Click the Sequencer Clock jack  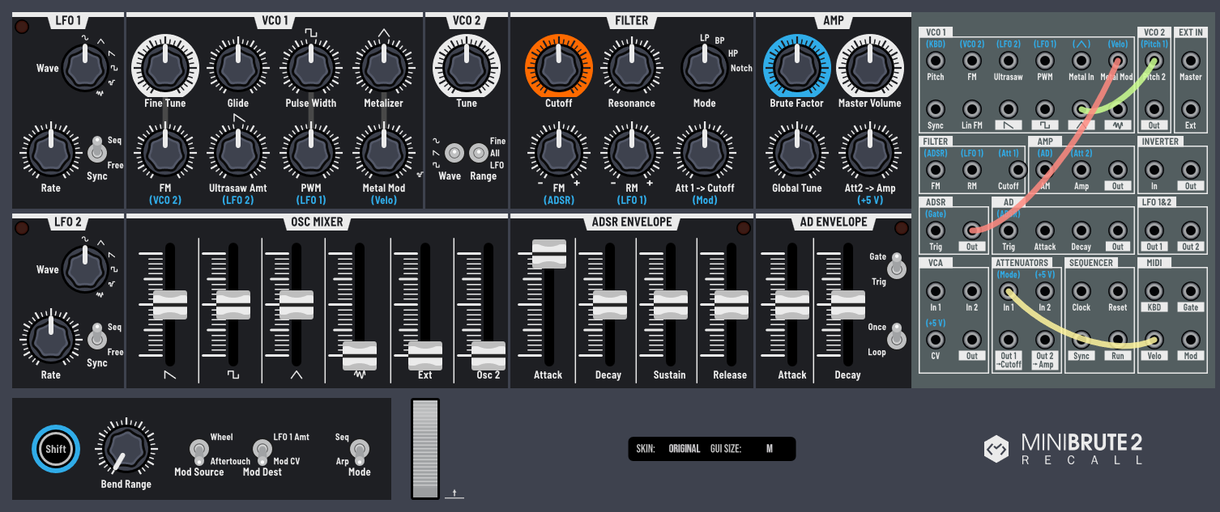pyautogui.click(x=1081, y=291)
